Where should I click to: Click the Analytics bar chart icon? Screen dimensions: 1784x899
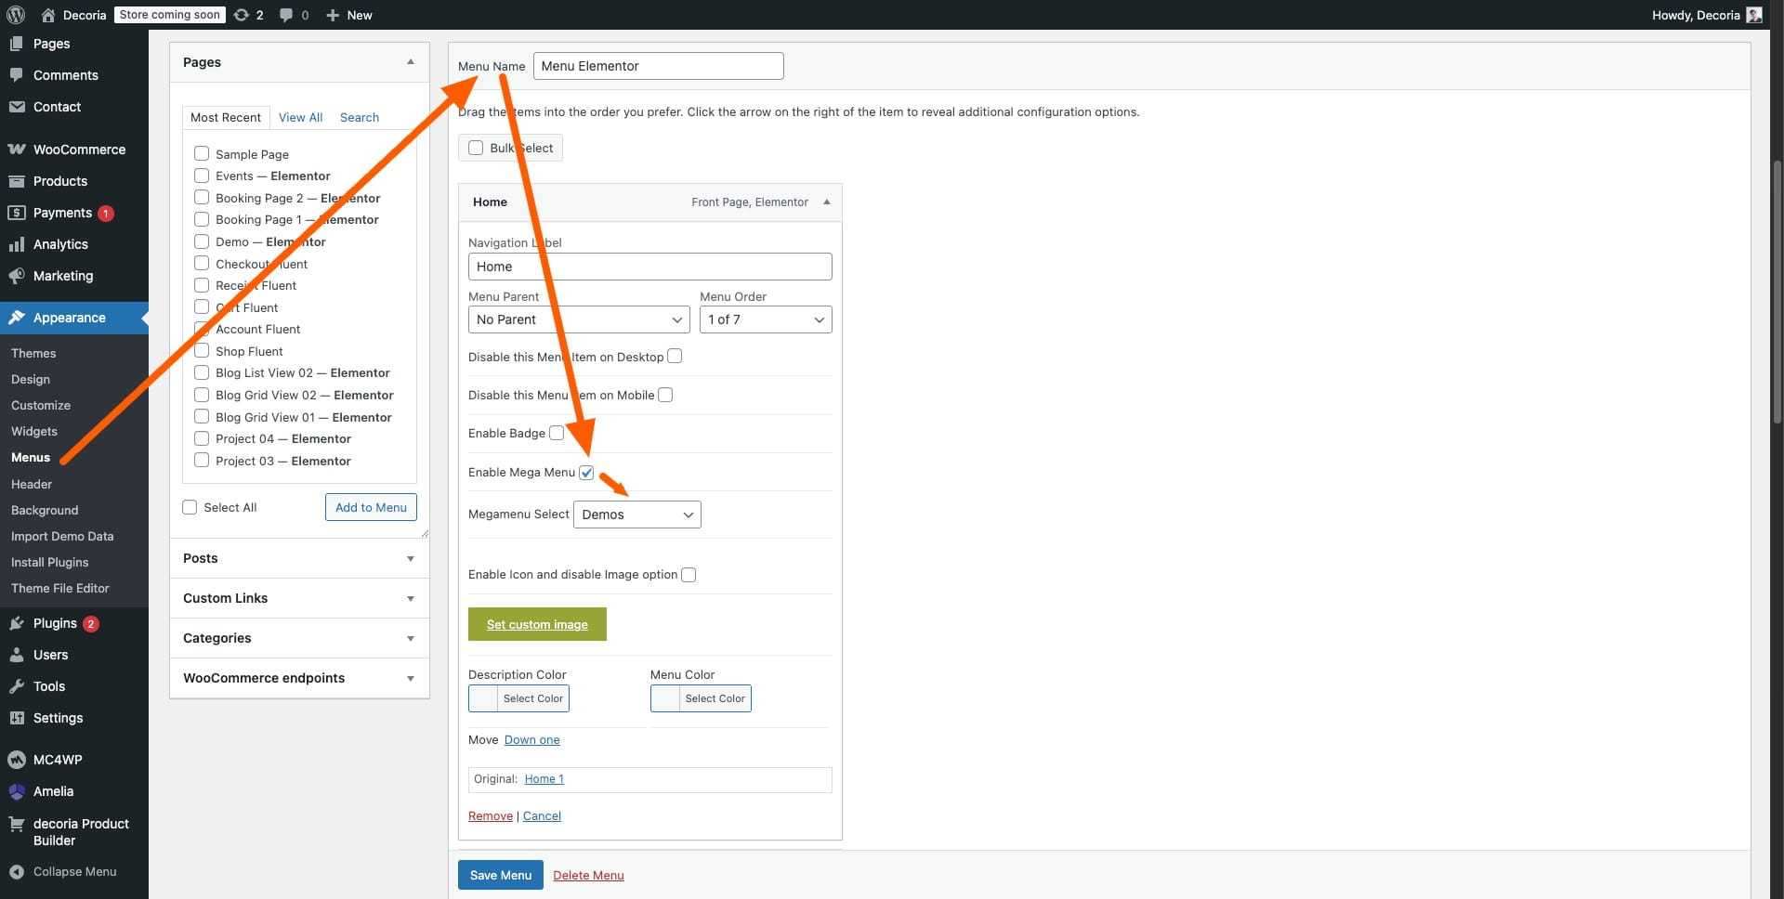[x=17, y=244]
